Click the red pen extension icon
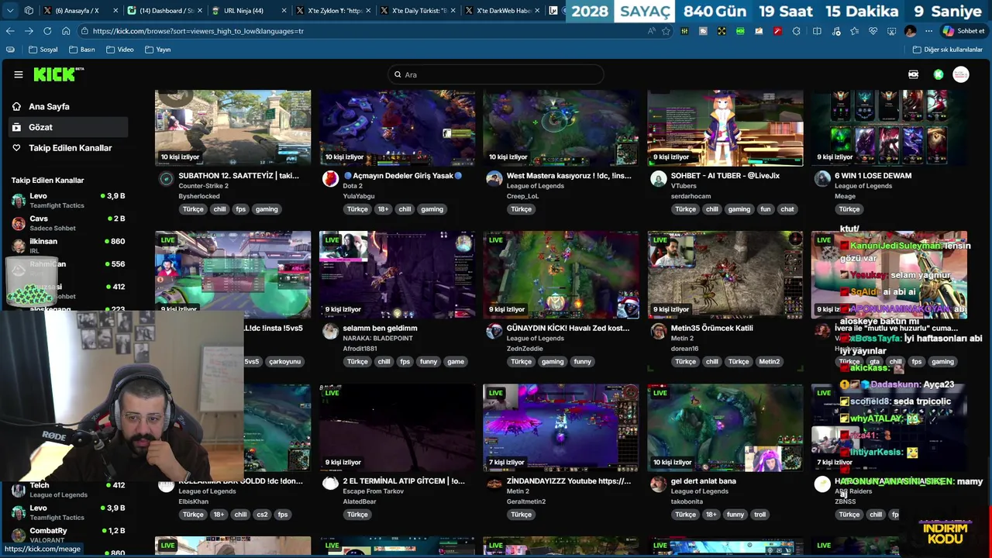This screenshot has width=992, height=558. (x=777, y=31)
